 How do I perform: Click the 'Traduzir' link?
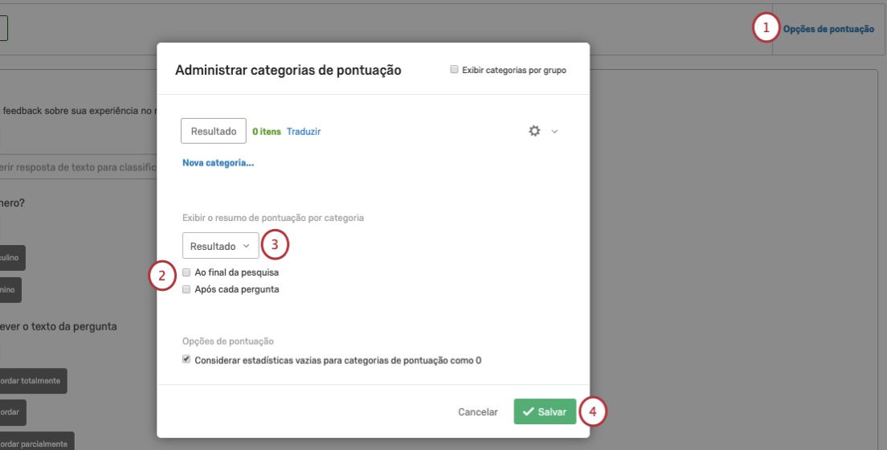(304, 132)
